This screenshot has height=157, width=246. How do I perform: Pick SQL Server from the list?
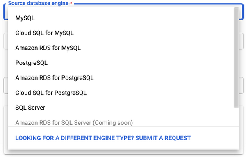[121, 108]
